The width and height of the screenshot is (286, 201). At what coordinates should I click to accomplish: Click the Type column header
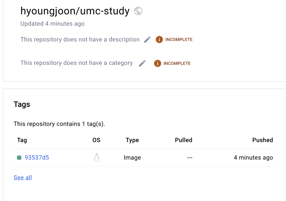pos(132,140)
